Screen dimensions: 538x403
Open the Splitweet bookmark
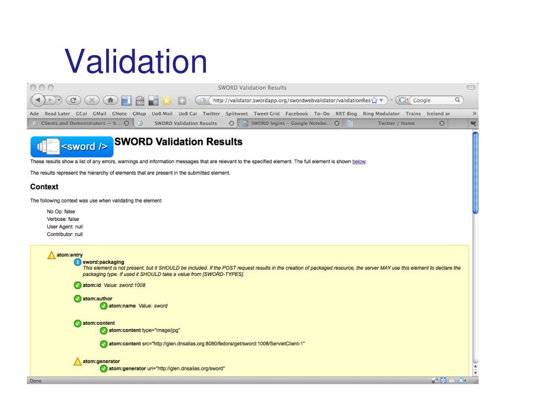point(237,113)
